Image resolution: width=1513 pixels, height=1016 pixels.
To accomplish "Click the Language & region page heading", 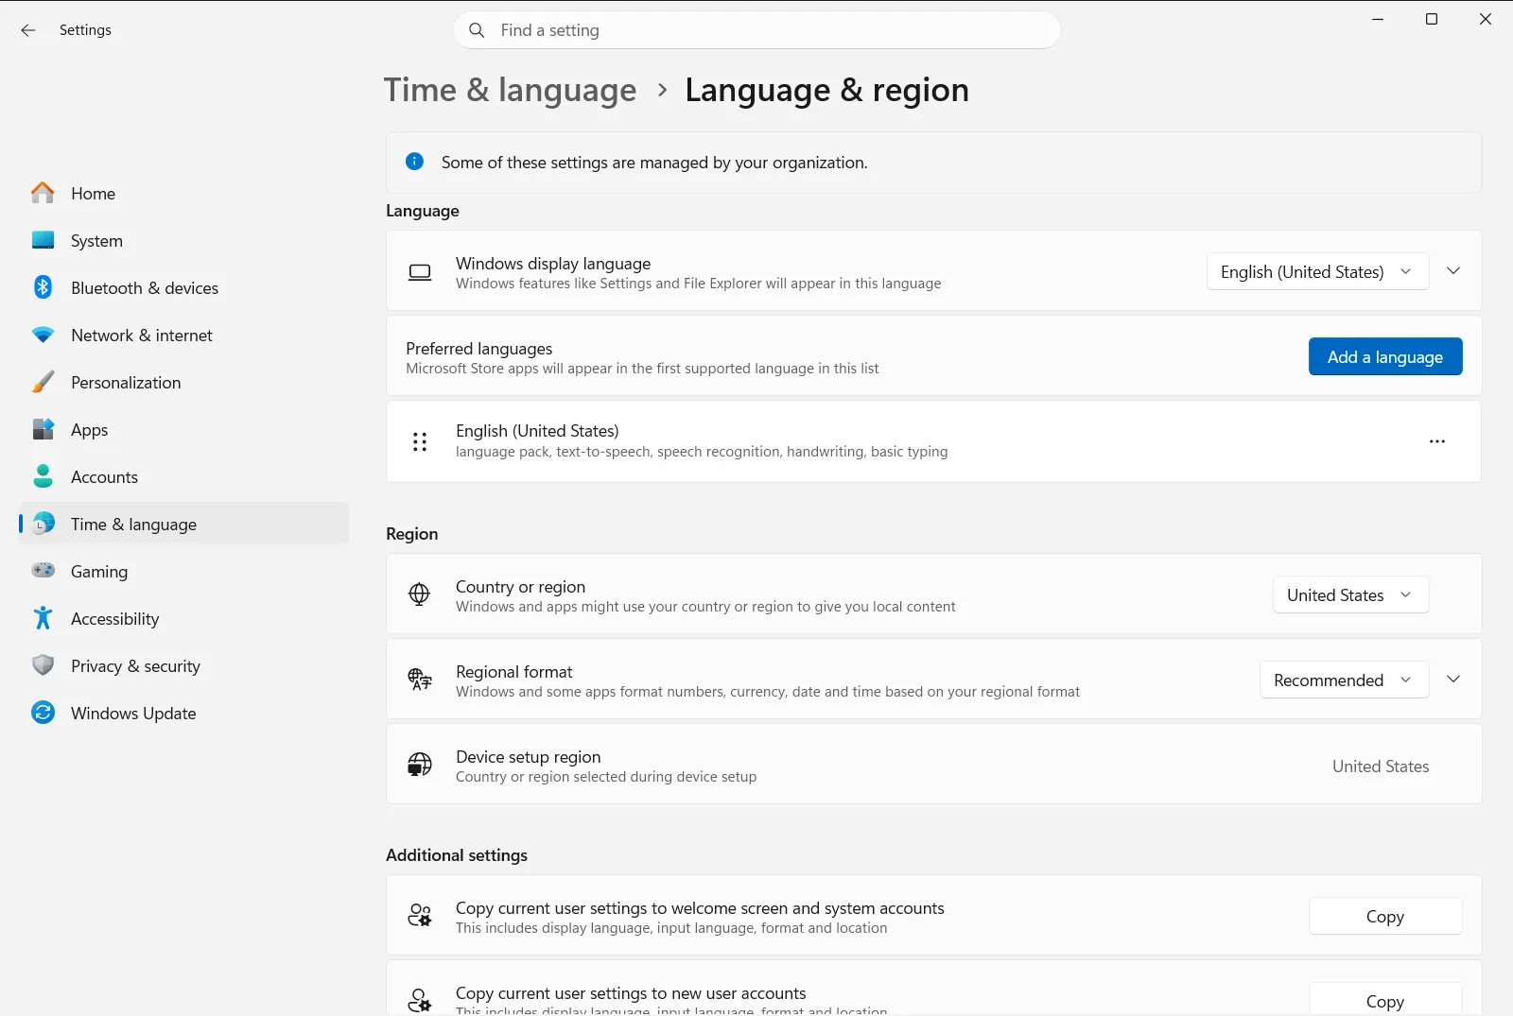I will coord(826,90).
